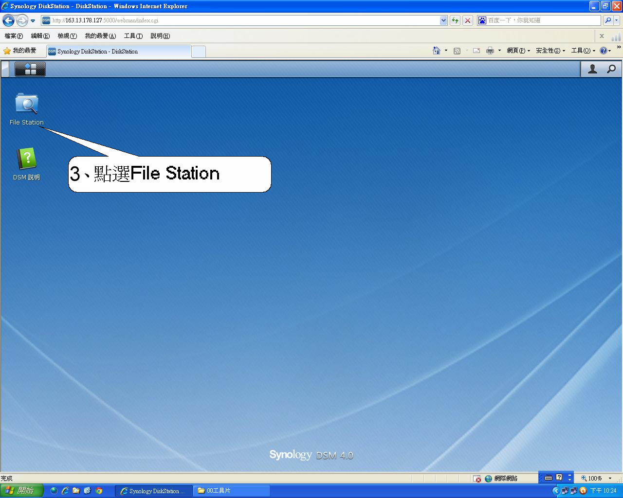Expand the command bar overflow chevron
The width and height of the screenshot is (623, 498).
click(x=619, y=47)
